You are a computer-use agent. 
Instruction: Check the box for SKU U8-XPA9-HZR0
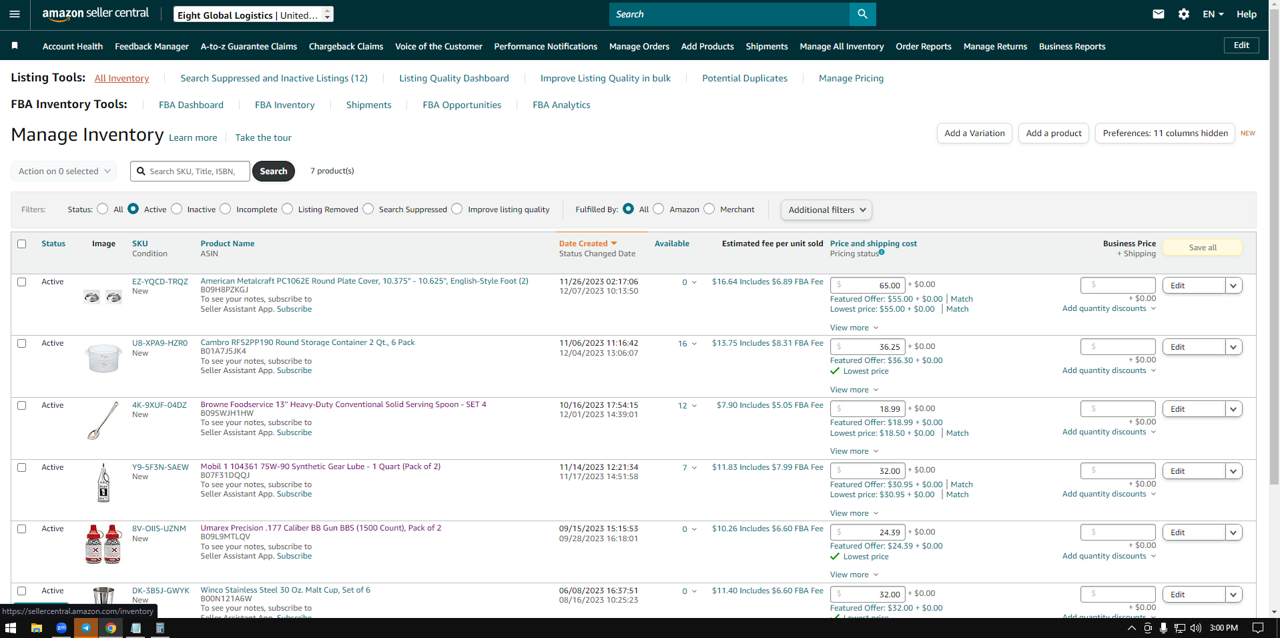22,343
